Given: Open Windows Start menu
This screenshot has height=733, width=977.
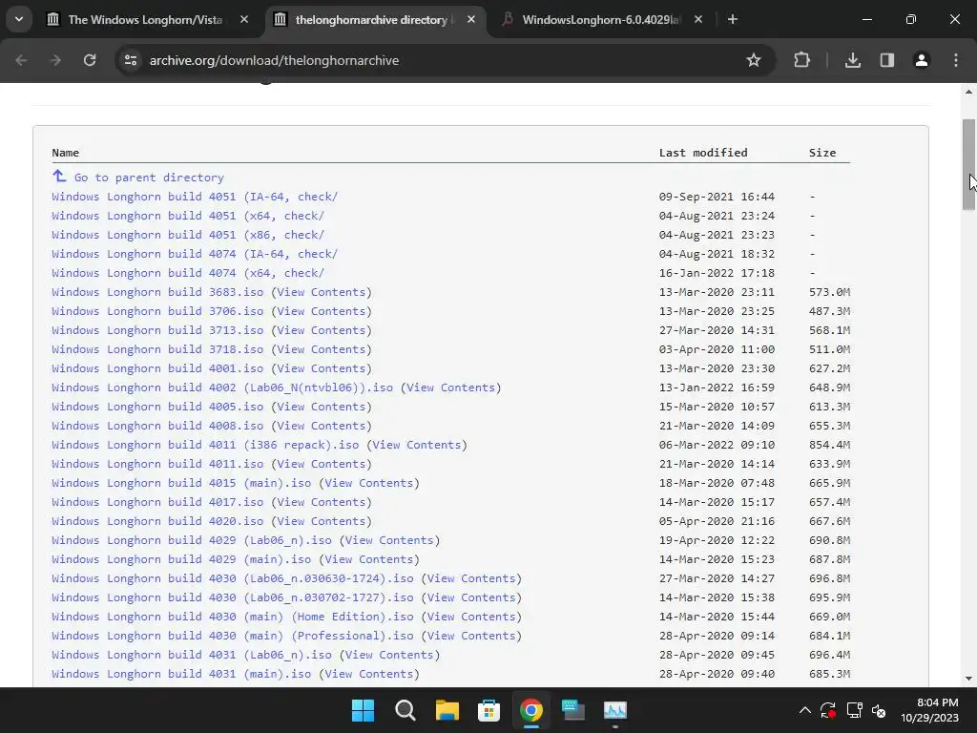Looking at the screenshot, I should [364, 710].
